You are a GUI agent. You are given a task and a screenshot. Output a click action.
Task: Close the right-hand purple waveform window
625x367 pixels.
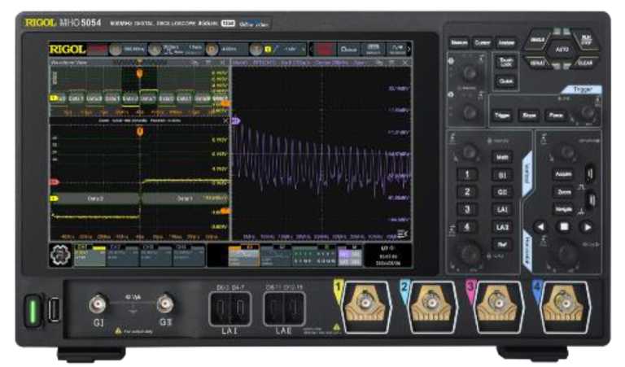pyautogui.click(x=405, y=63)
